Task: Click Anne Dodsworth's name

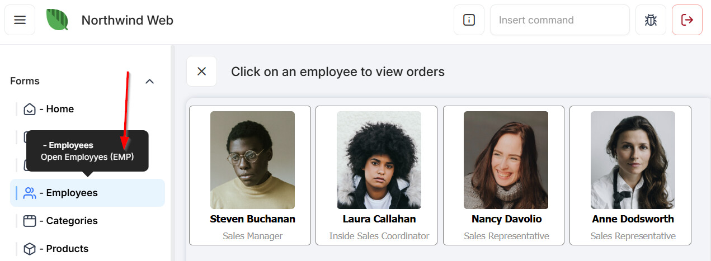Action: tap(633, 219)
